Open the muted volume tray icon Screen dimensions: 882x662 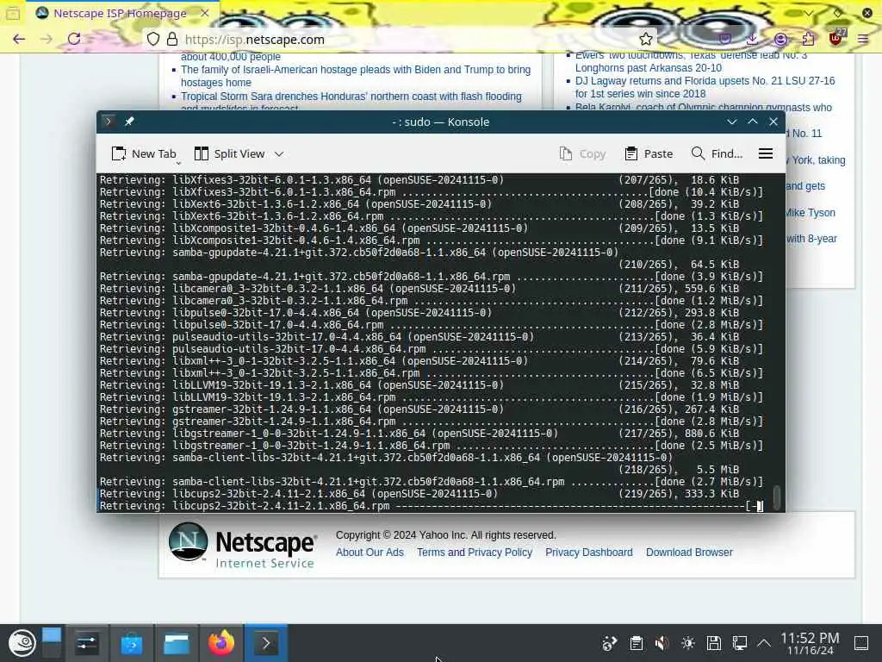(661, 643)
